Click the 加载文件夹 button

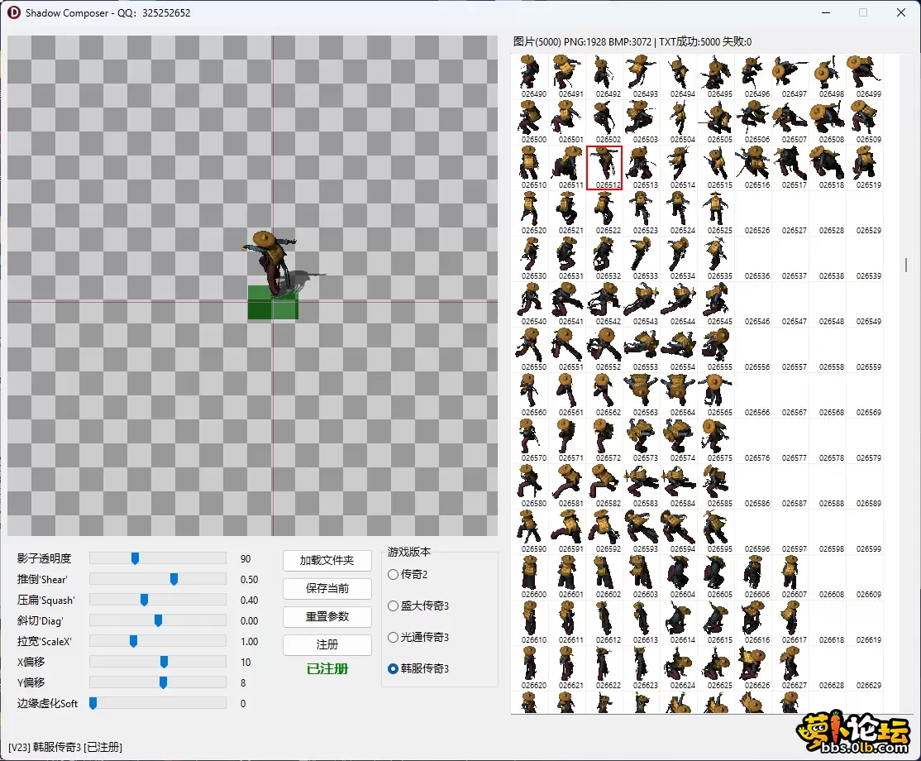[327, 561]
